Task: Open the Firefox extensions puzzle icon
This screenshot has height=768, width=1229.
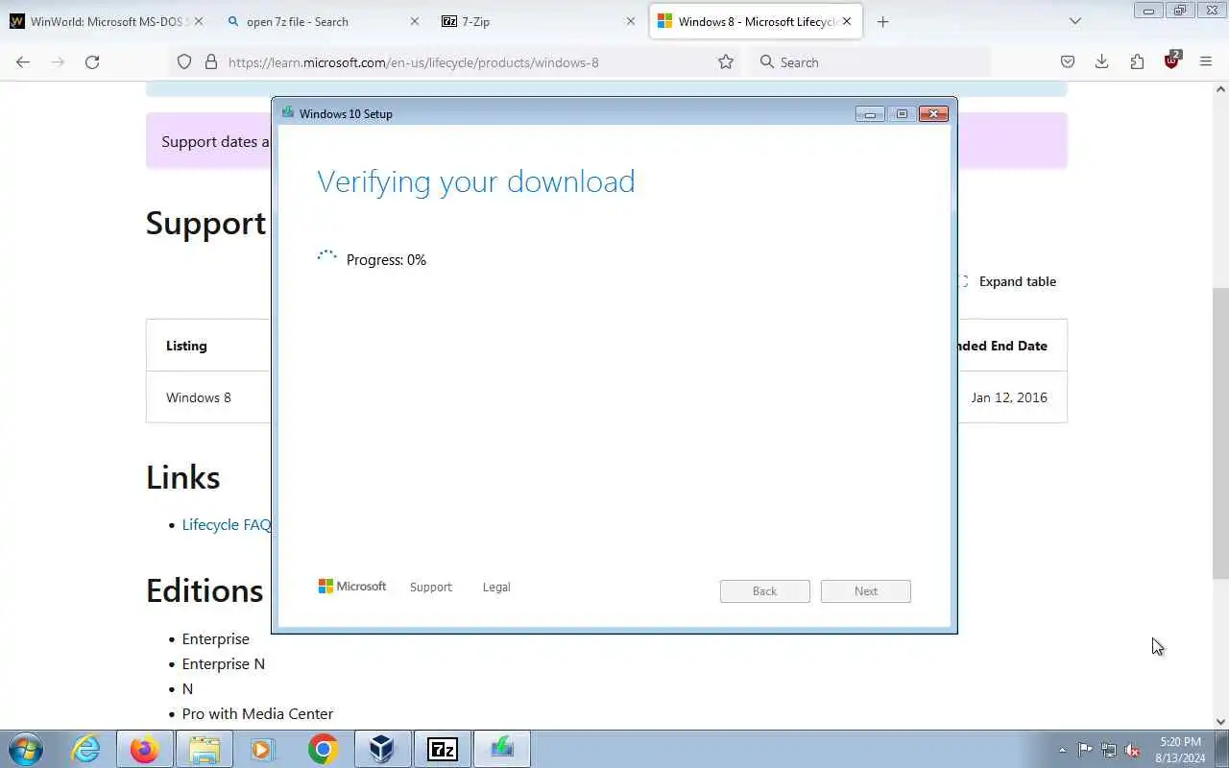Action: coord(1137,61)
